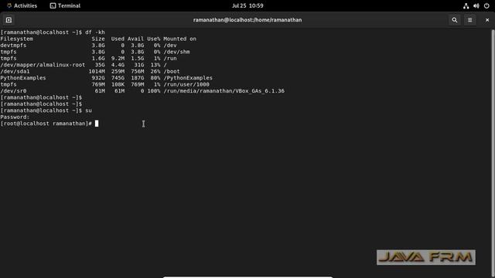Screen dimensions: 495x278
Task: Click the '932G' size value
Action: pos(98,78)
